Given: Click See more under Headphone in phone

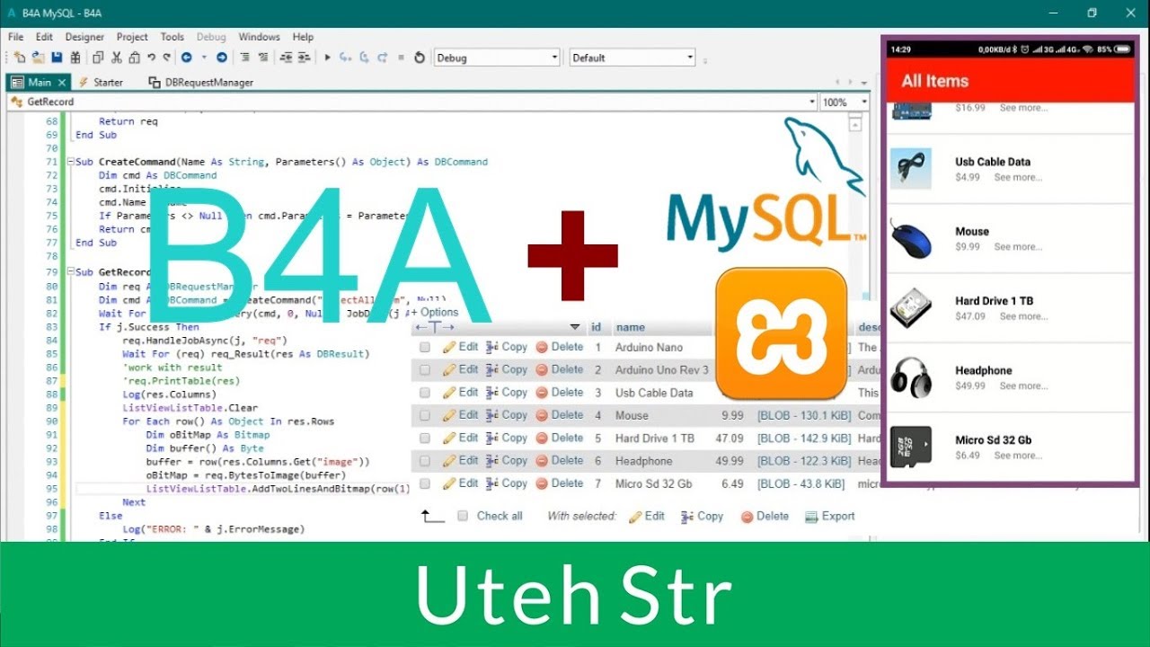Looking at the screenshot, I should click(1022, 386).
